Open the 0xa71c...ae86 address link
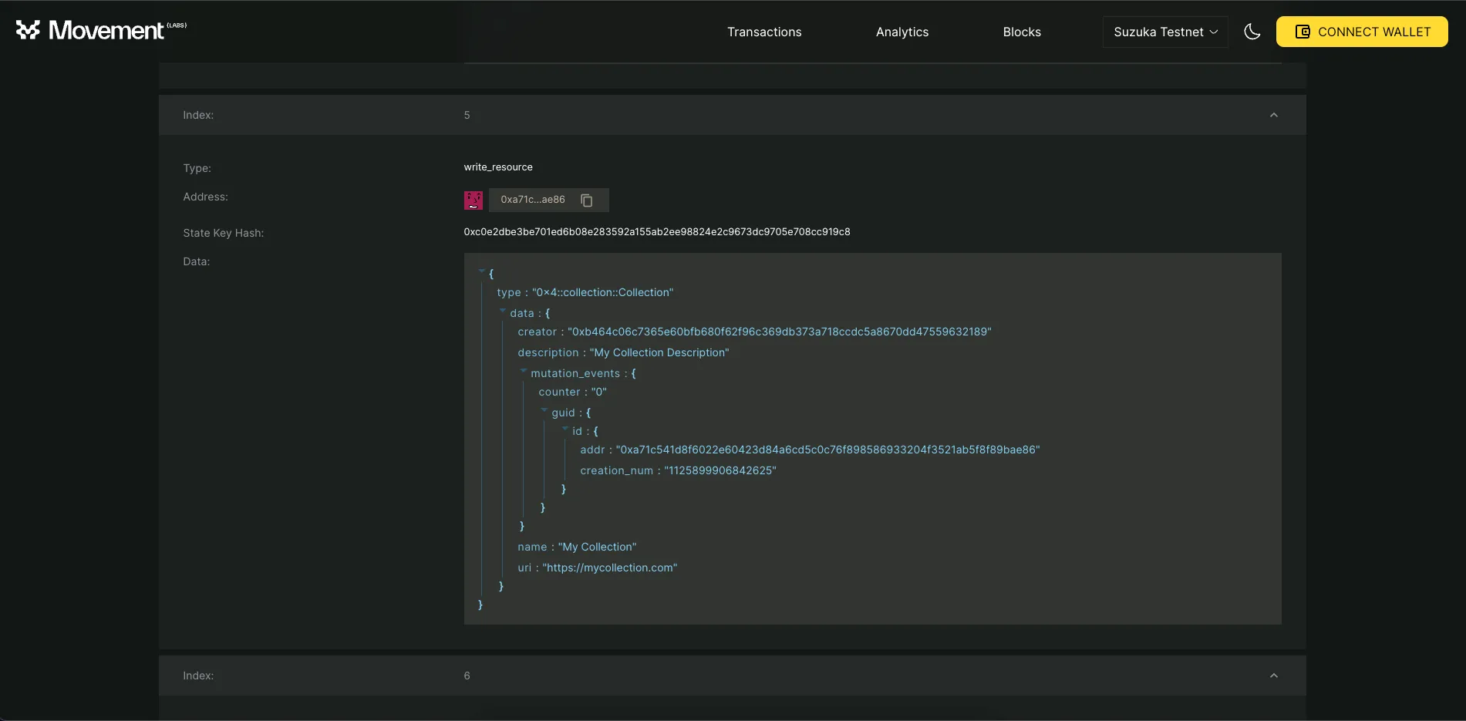 pyautogui.click(x=533, y=200)
